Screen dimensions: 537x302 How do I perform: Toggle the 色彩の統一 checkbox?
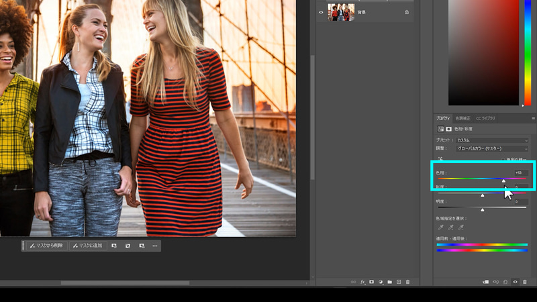(x=503, y=160)
